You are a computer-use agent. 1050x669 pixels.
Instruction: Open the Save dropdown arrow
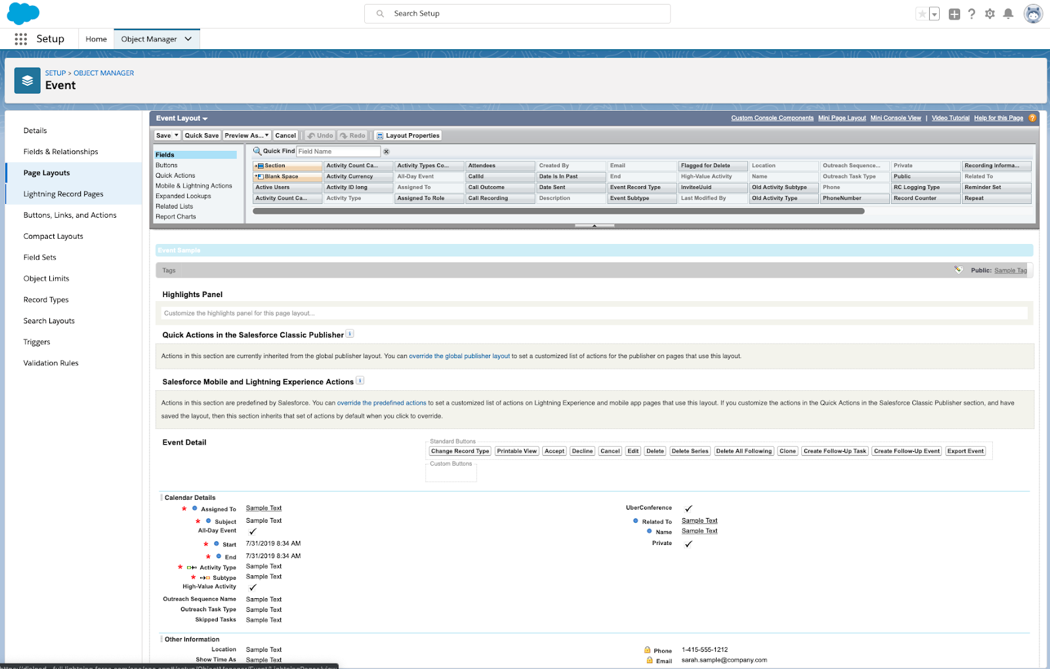click(177, 136)
